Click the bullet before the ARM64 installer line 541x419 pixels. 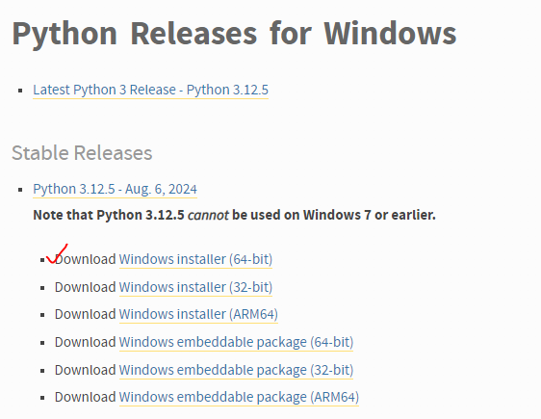pyautogui.click(x=42, y=315)
